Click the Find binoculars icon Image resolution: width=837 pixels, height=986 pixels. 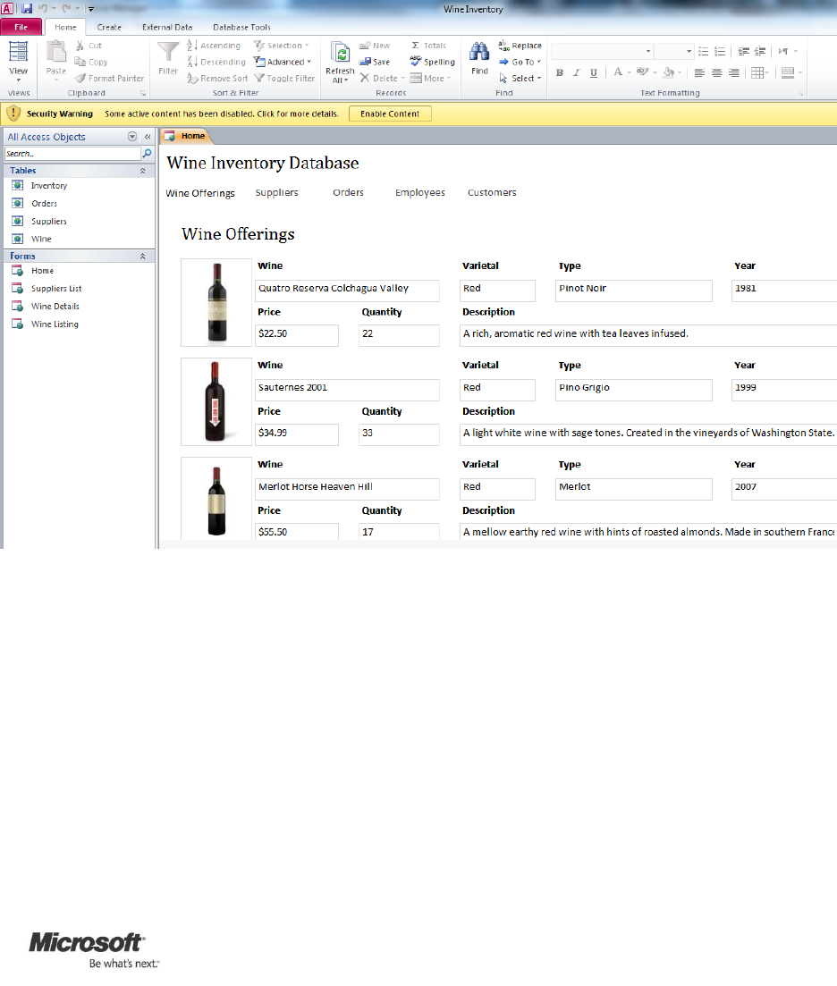[479, 53]
